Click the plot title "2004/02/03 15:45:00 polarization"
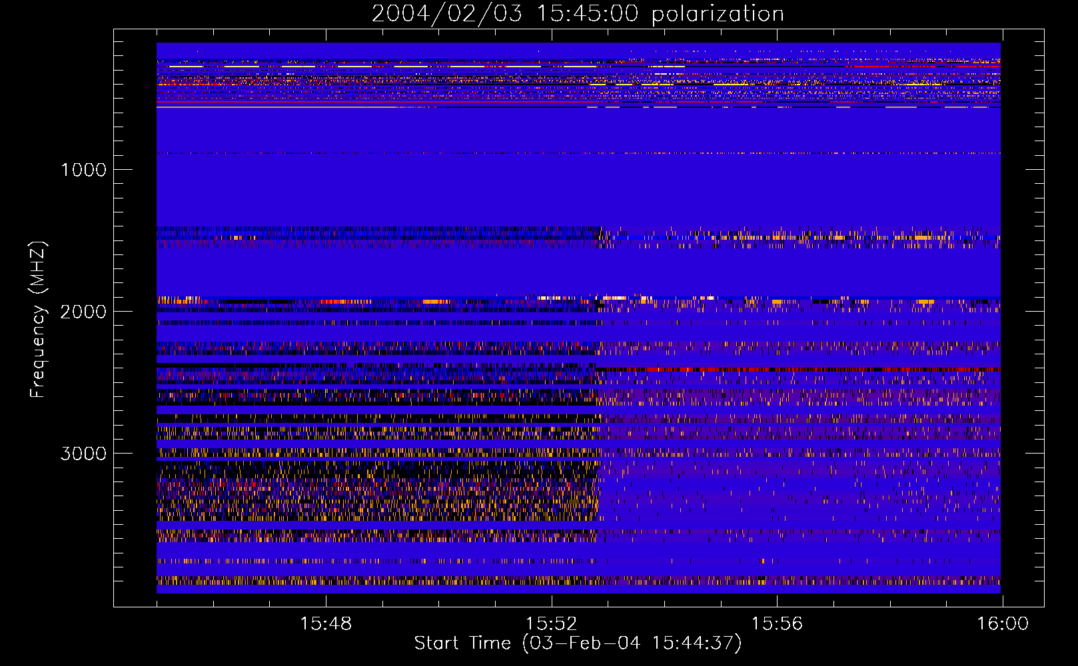1078x666 pixels. point(578,14)
